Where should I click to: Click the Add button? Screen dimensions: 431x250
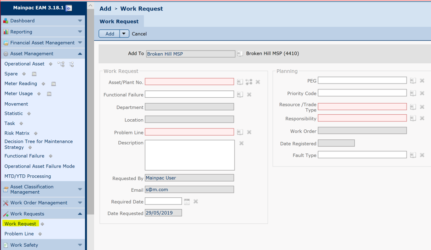point(109,33)
